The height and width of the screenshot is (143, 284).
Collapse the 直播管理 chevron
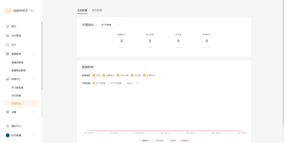[34, 54]
